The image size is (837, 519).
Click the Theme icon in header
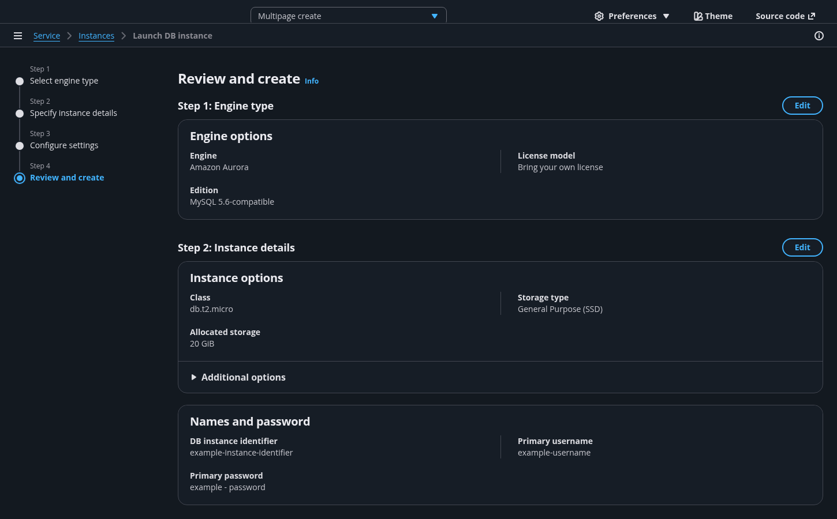tap(698, 16)
